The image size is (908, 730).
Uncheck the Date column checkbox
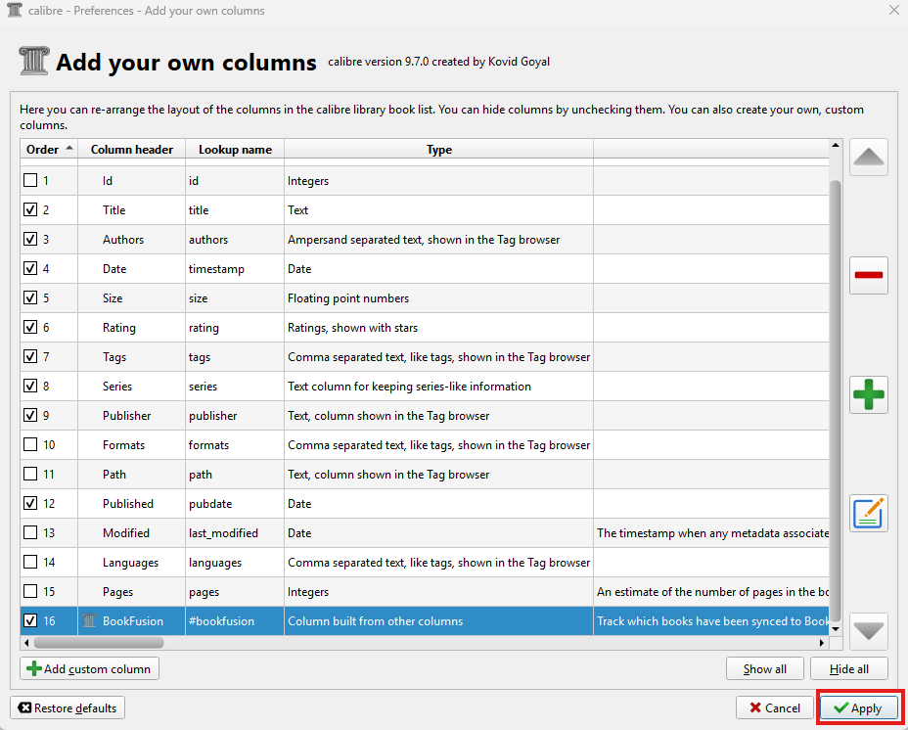(x=30, y=268)
